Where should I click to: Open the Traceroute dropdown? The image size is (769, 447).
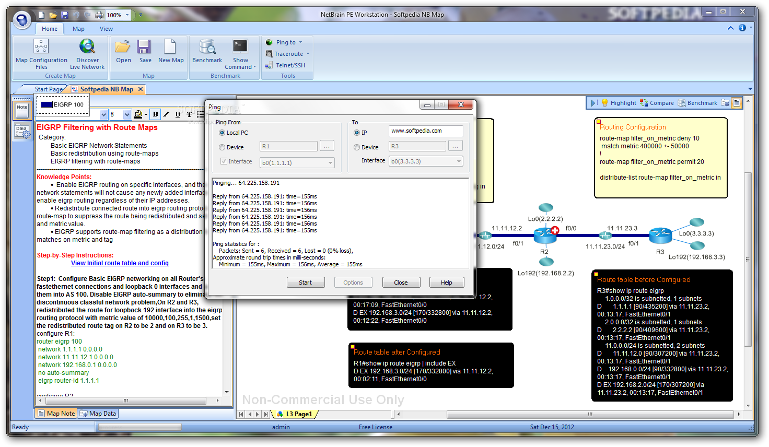(x=308, y=54)
